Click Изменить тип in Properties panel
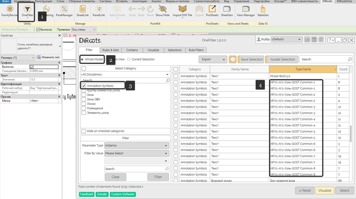The image size is (356, 199). [48, 57]
